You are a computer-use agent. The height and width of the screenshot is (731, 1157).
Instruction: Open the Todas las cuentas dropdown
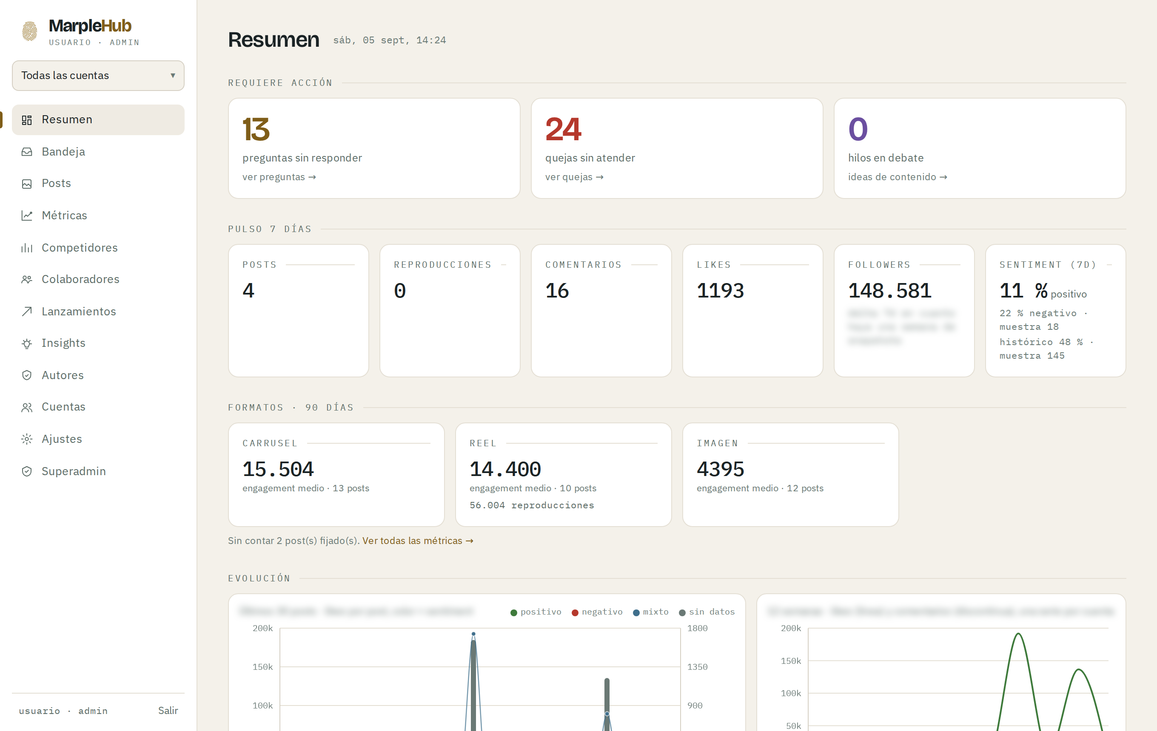pyautogui.click(x=98, y=75)
